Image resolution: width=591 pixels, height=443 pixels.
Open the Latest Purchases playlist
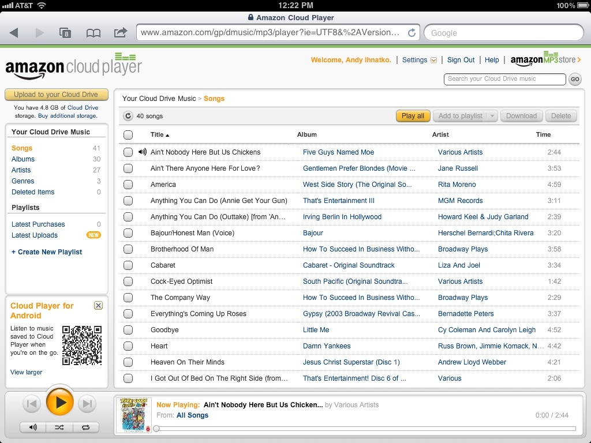pos(38,224)
